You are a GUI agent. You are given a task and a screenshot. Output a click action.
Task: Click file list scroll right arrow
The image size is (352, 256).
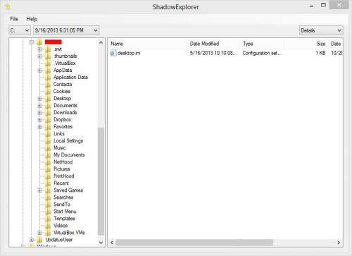[339, 243]
